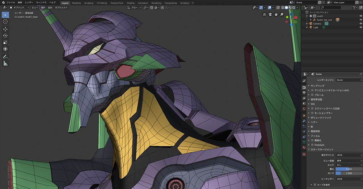The width and height of the screenshot is (363, 189).
Task: Enable アンビエントオクルージョン(AO) checkbox
Action: pyautogui.click(x=312, y=90)
